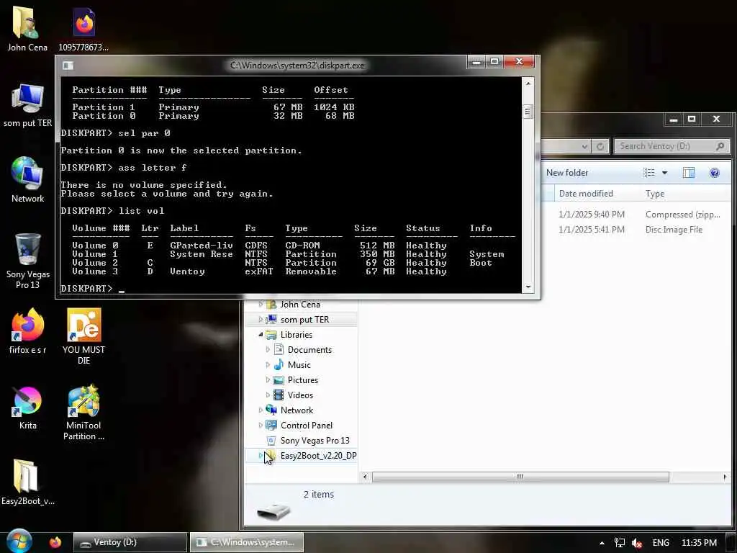This screenshot has height=553, width=737.
Task: Click the Search Ventoy (D:) field
Action: coord(672,146)
